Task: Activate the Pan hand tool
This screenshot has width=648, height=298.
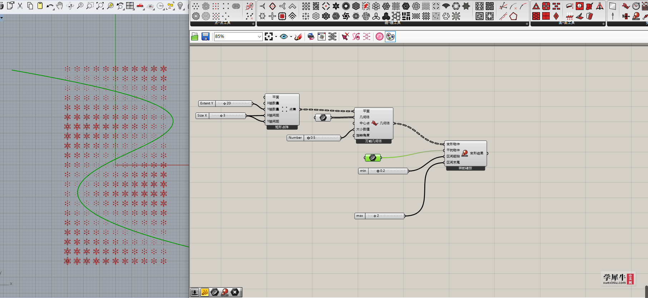Action: [x=60, y=6]
